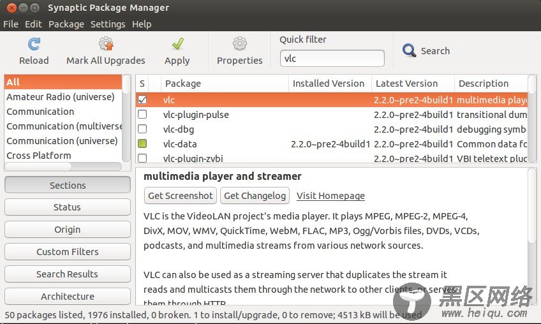
Task: Select the vlc-dbg package name
Action: [179, 129]
